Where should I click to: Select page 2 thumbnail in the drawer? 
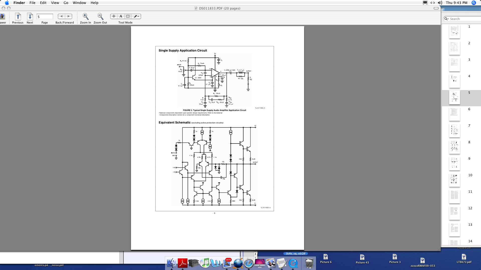pos(454,48)
